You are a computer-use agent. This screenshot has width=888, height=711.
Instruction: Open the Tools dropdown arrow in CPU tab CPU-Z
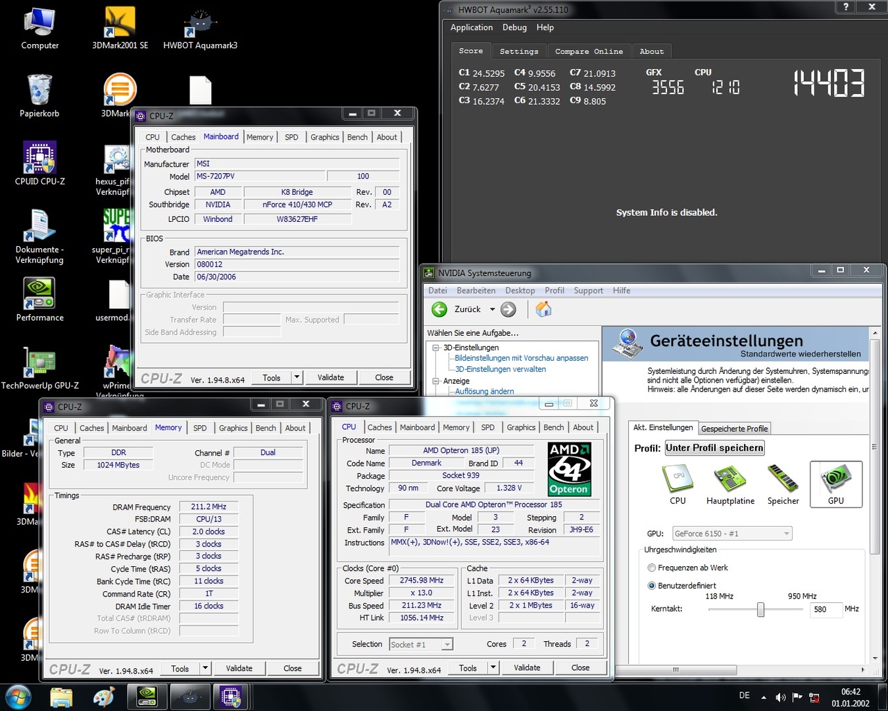pyautogui.click(x=493, y=668)
